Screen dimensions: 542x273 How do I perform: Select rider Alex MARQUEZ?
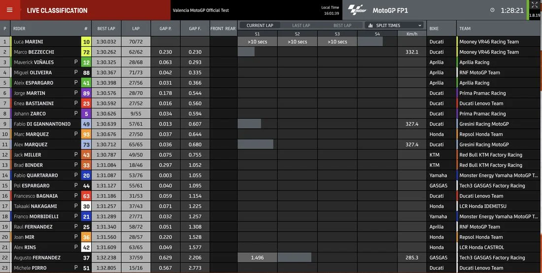point(31,144)
